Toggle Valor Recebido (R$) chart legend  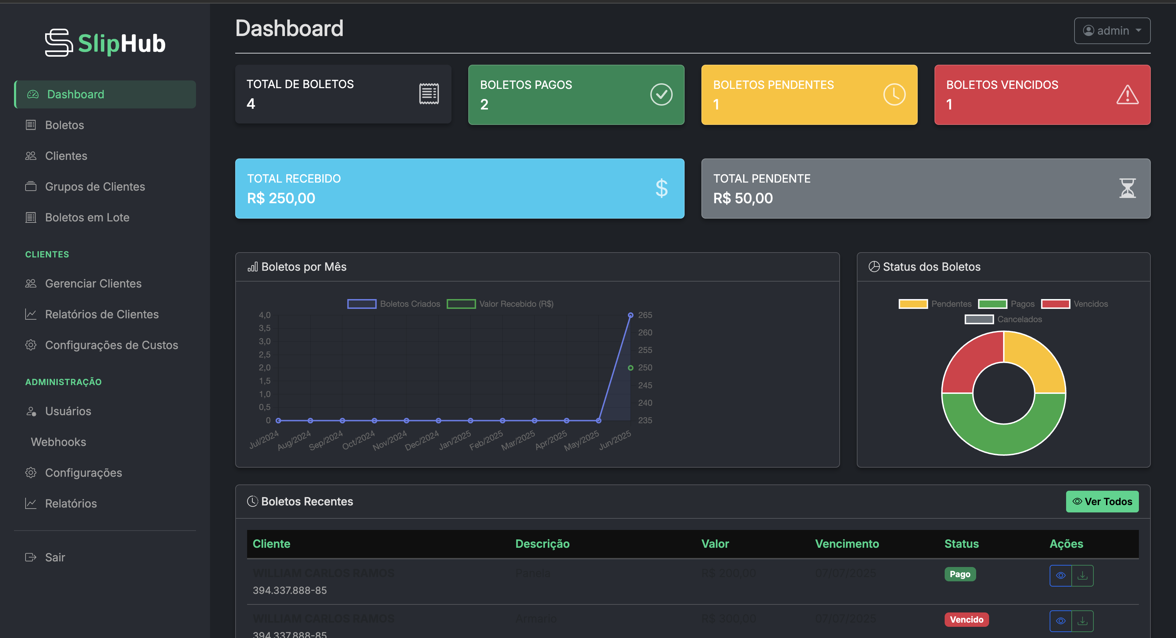coord(500,304)
